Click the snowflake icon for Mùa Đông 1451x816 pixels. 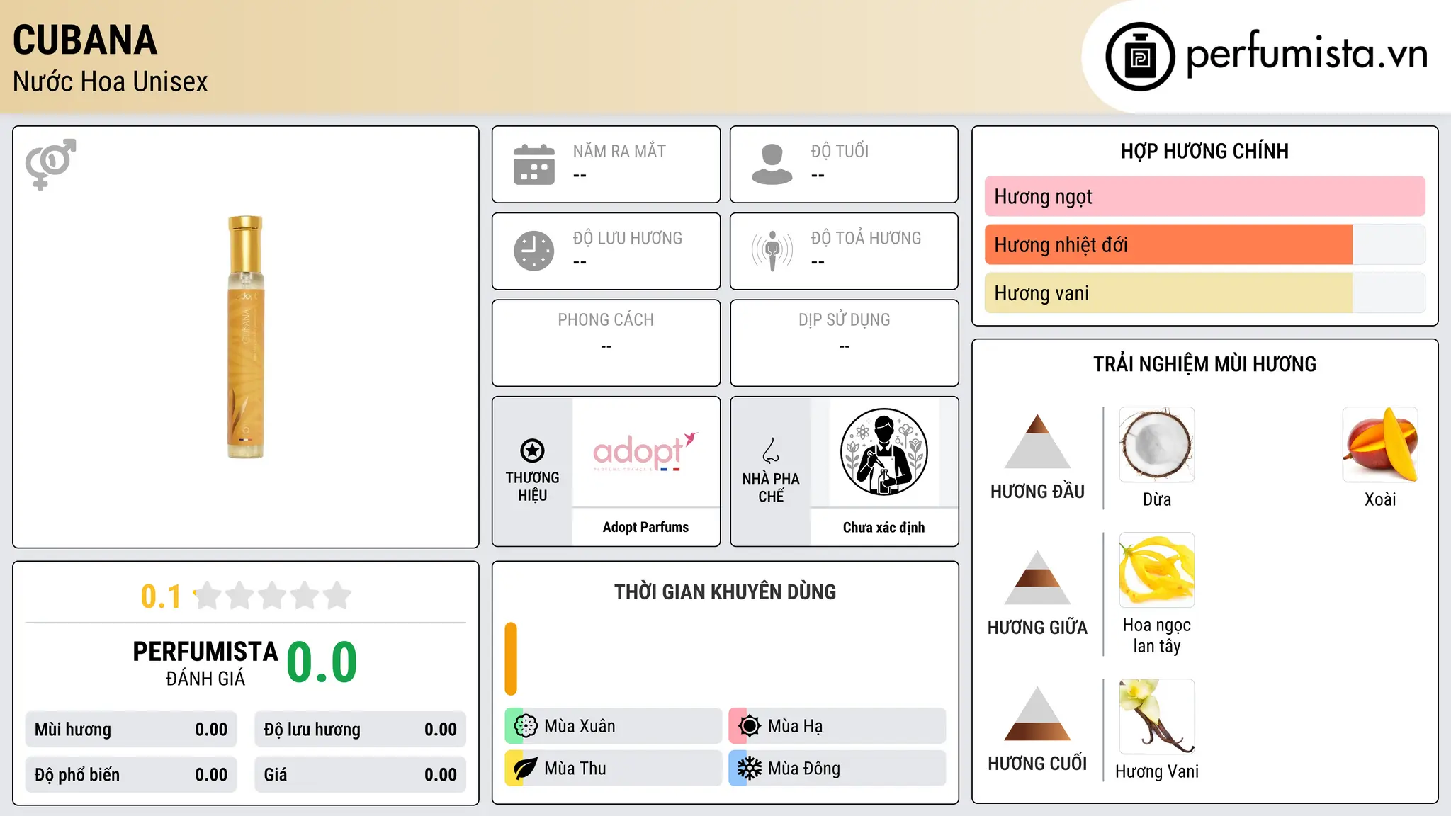(750, 769)
